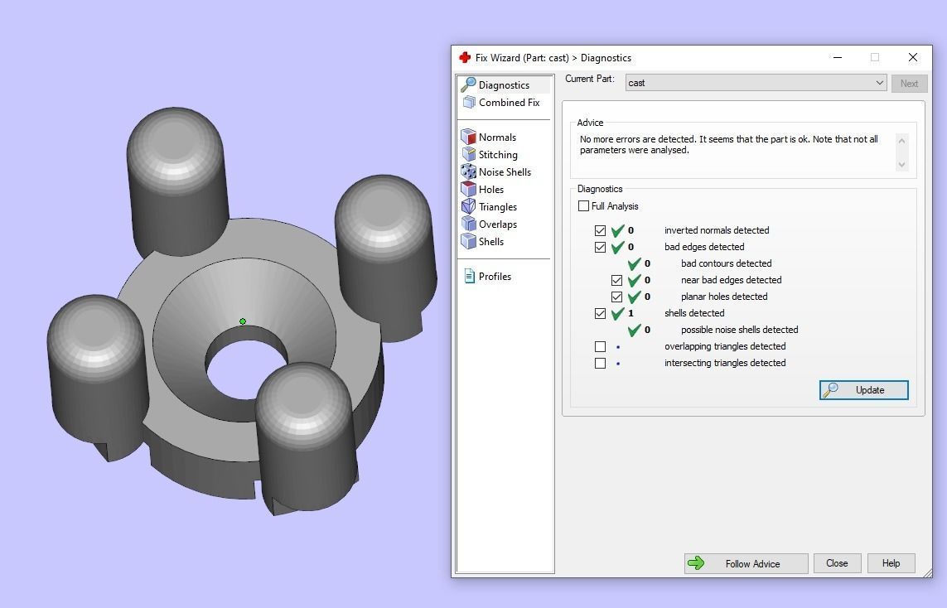Click the Follow Advice button
947x608 pixels.
click(x=746, y=563)
